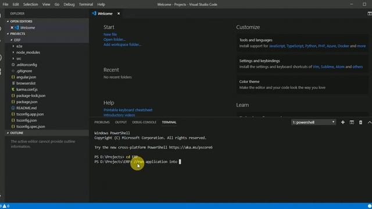Click the notification bell in the status bar
This screenshot has width=372, height=209.
coord(370,206)
